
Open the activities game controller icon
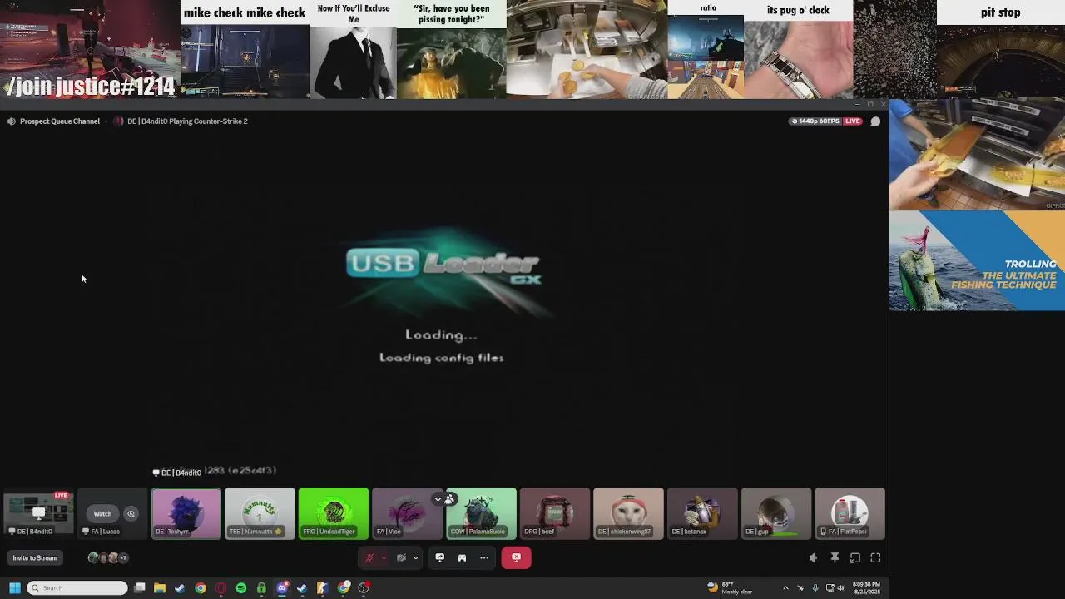[x=462, y=558]
